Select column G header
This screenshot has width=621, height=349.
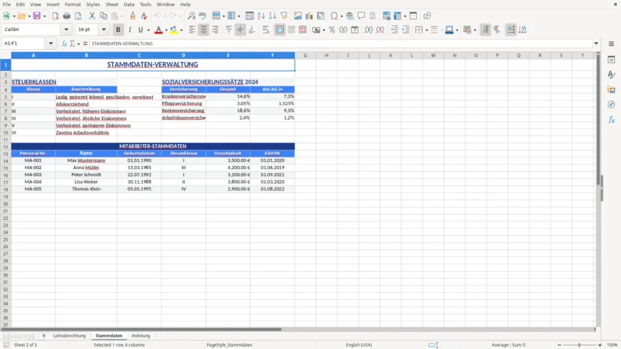(x=306, y=55)
